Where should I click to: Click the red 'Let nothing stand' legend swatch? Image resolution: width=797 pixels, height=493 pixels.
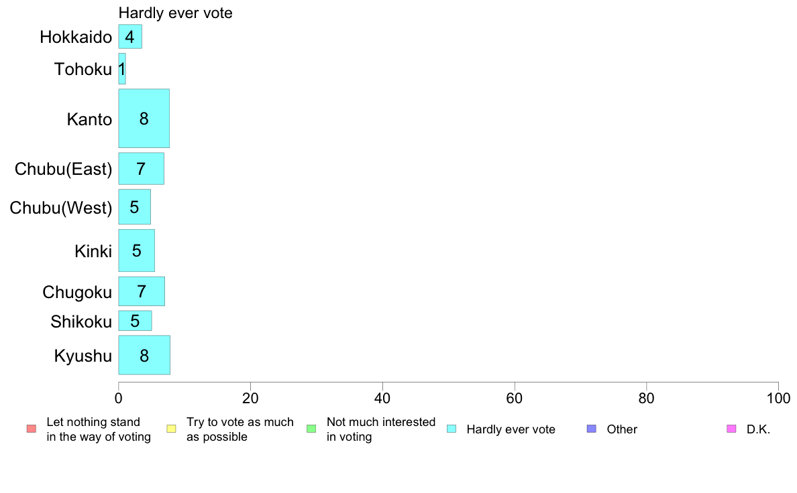coord(31,429)
